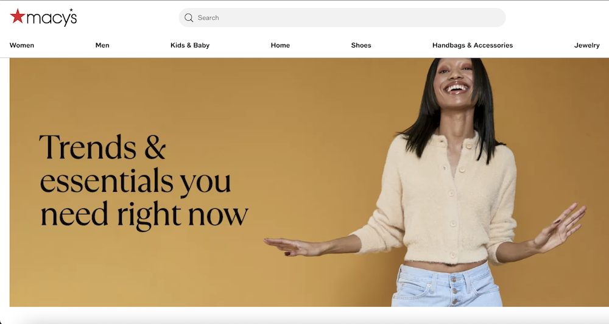
Task: Focus the Search input field
Action: pyautogui.click(x=342, y=18)
